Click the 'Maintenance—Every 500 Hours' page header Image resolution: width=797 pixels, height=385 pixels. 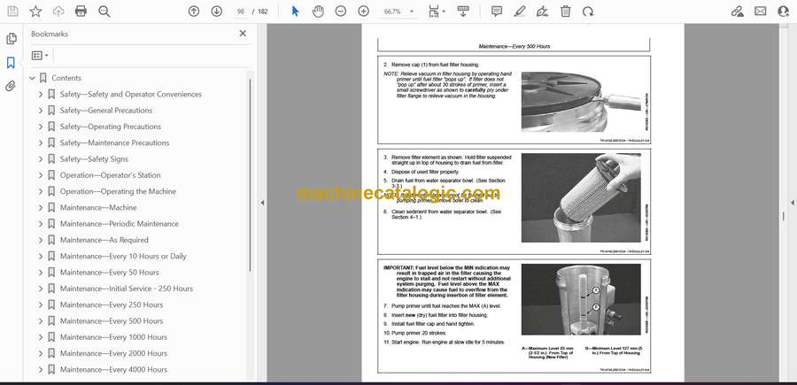click(x=514, y=46)
